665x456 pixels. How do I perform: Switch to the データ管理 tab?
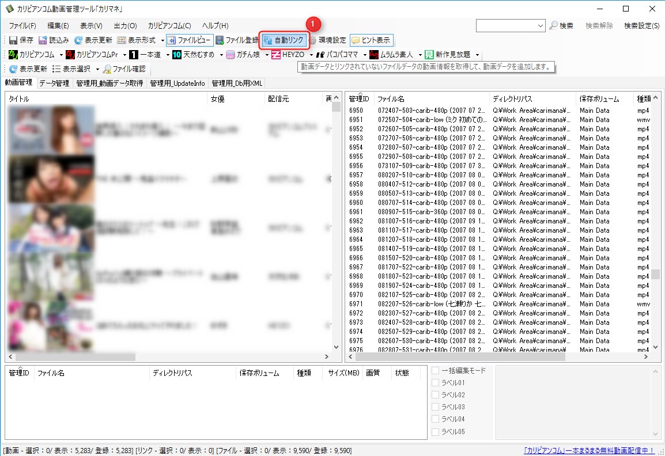click(53, 83)
